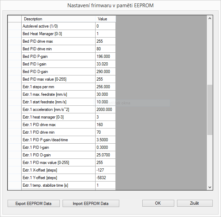Edit Bed PID P-gain value 196.000
The width and height of the screenshot is (221, 217).
(106, 56)
